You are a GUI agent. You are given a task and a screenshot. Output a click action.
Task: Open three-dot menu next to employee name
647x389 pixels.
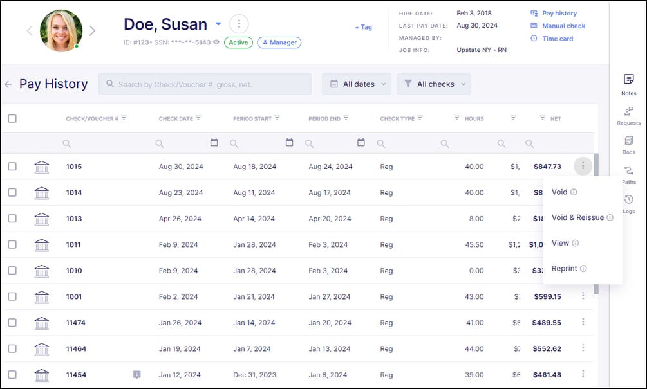click(x=239, y=24)
